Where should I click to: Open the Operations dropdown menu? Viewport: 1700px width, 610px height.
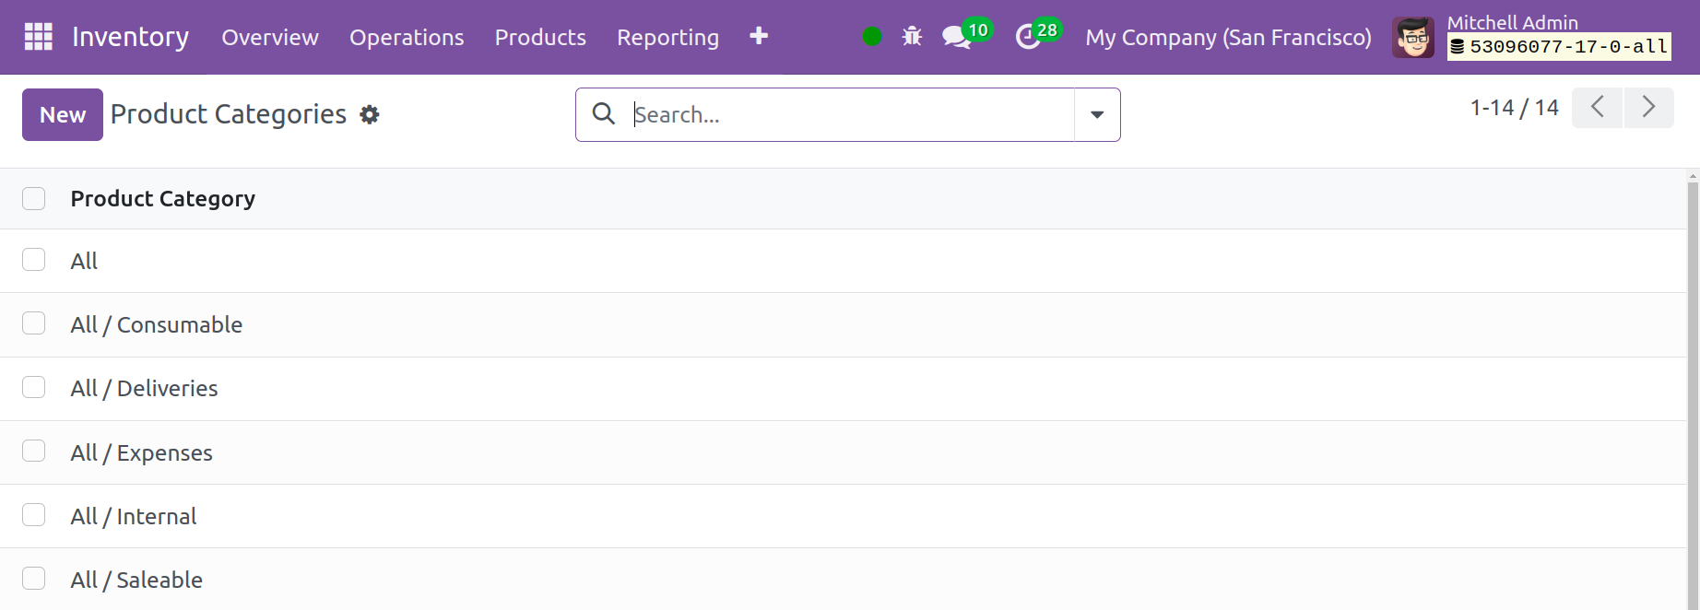(407, 38)
